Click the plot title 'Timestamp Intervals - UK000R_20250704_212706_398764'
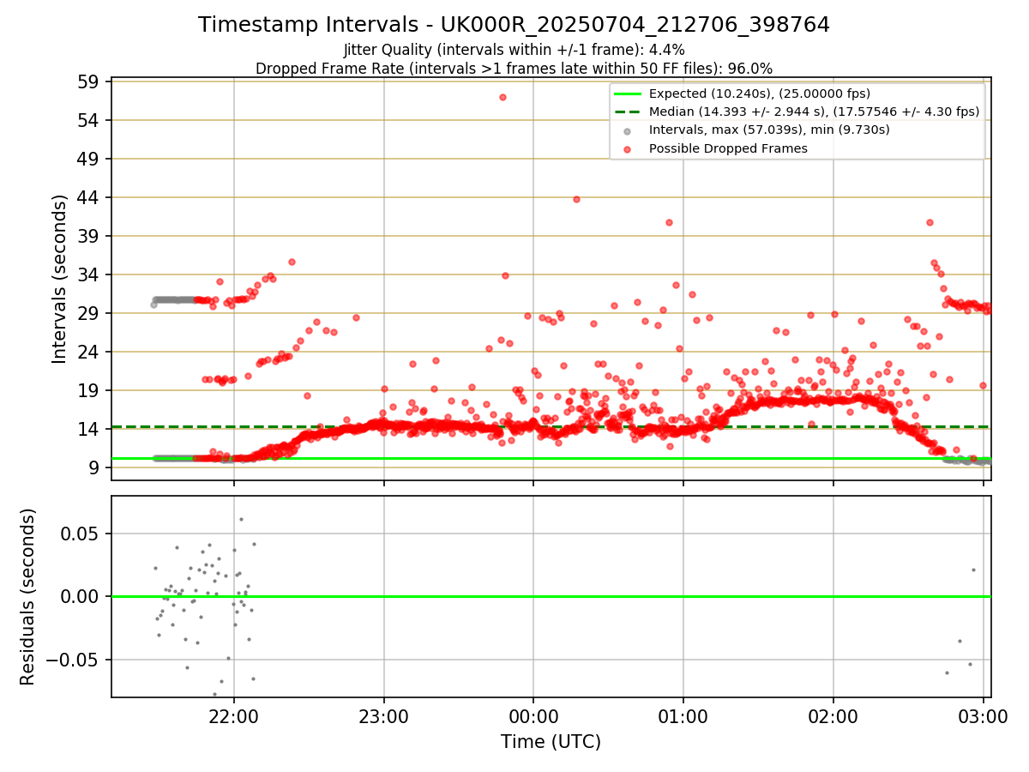1029x772 pixels. click(x=514, y=25)
